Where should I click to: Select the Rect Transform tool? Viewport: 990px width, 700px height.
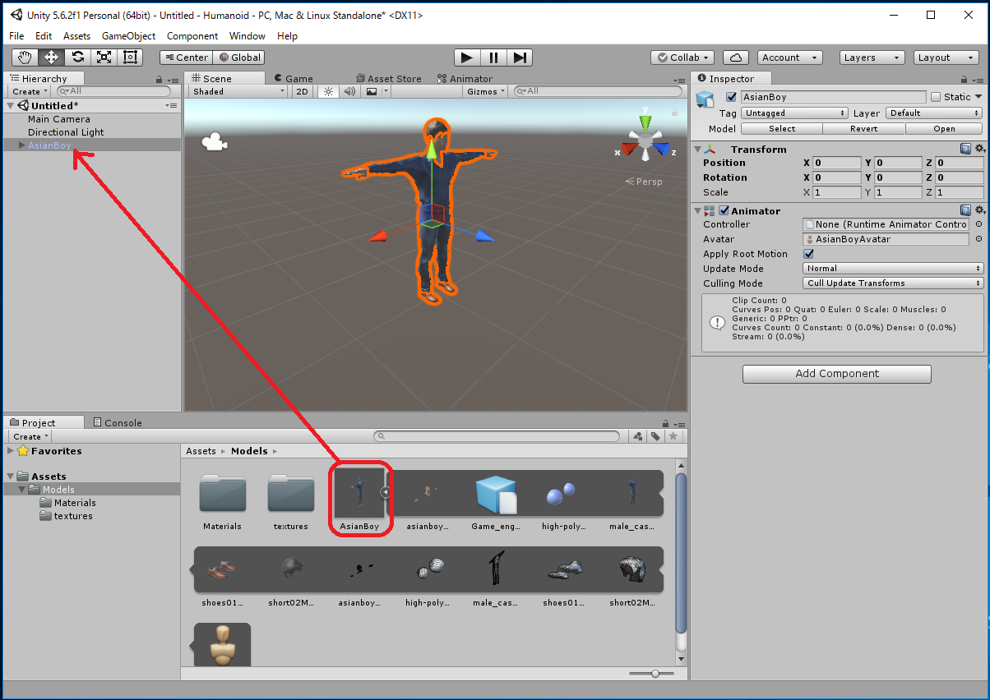click(130, 58)
